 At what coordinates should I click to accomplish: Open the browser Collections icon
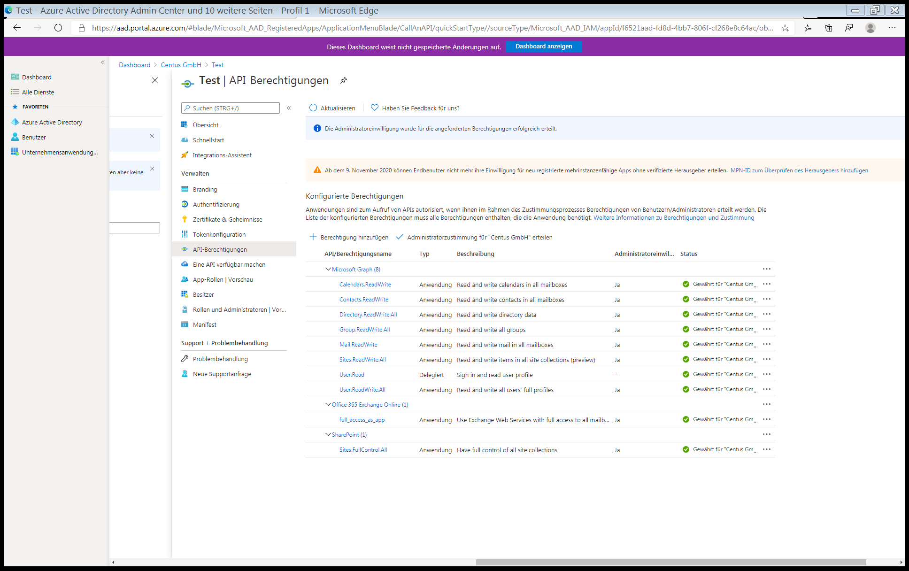(829, 28)
